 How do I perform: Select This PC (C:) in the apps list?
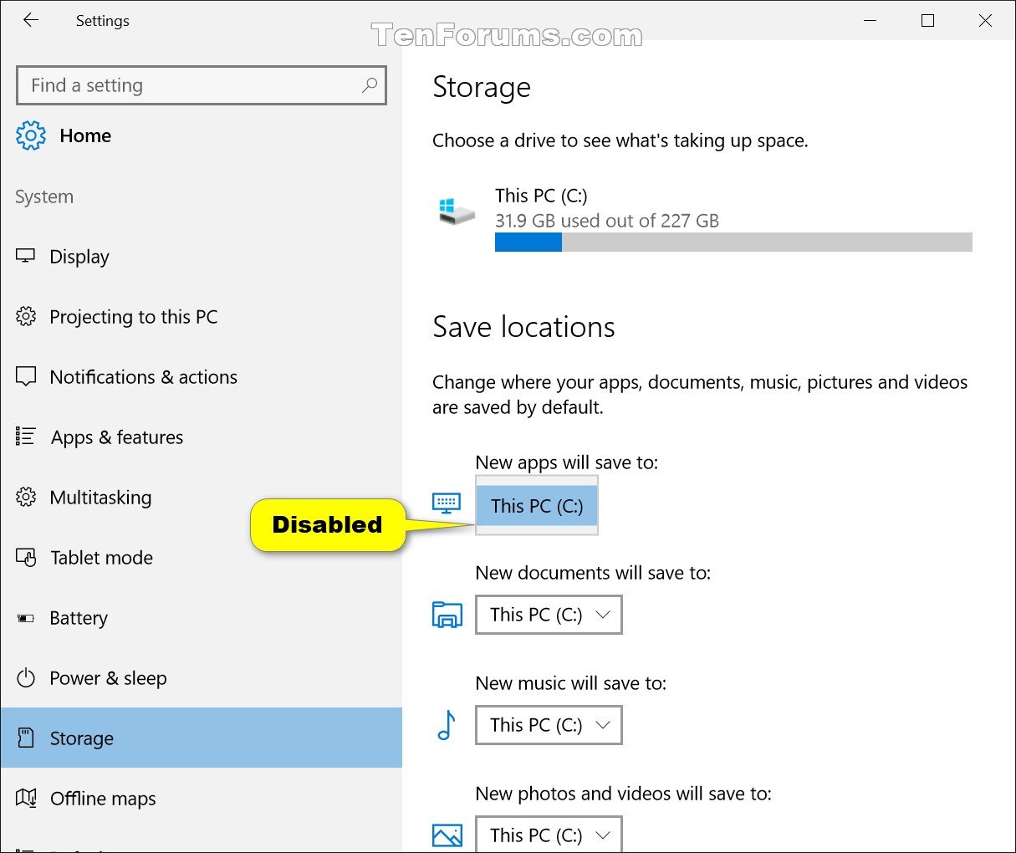click(x=536, y=506)
